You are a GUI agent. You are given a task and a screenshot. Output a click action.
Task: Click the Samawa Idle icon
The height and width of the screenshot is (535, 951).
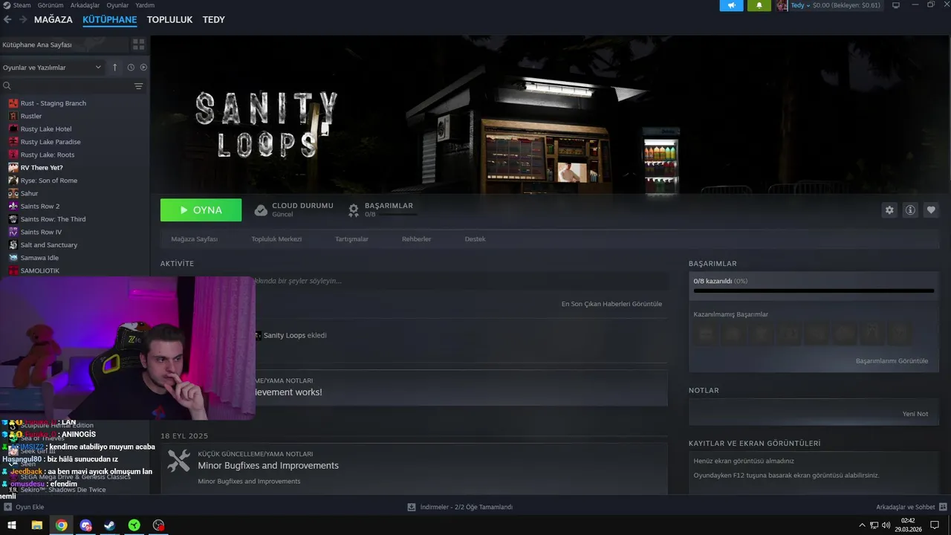point(13,258)
